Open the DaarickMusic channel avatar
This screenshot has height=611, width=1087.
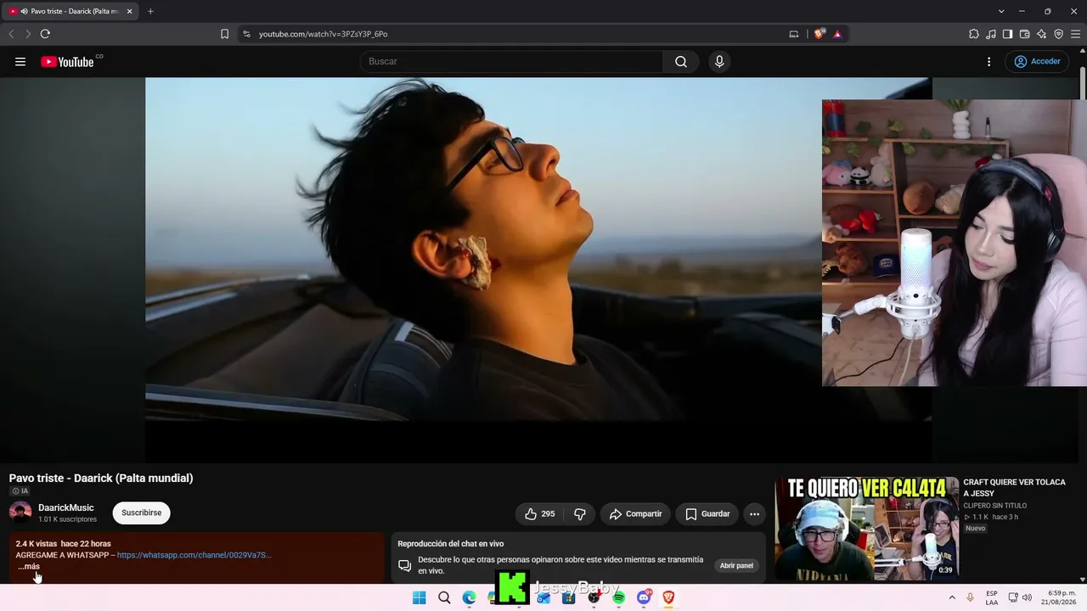click(x=20, y=512)
